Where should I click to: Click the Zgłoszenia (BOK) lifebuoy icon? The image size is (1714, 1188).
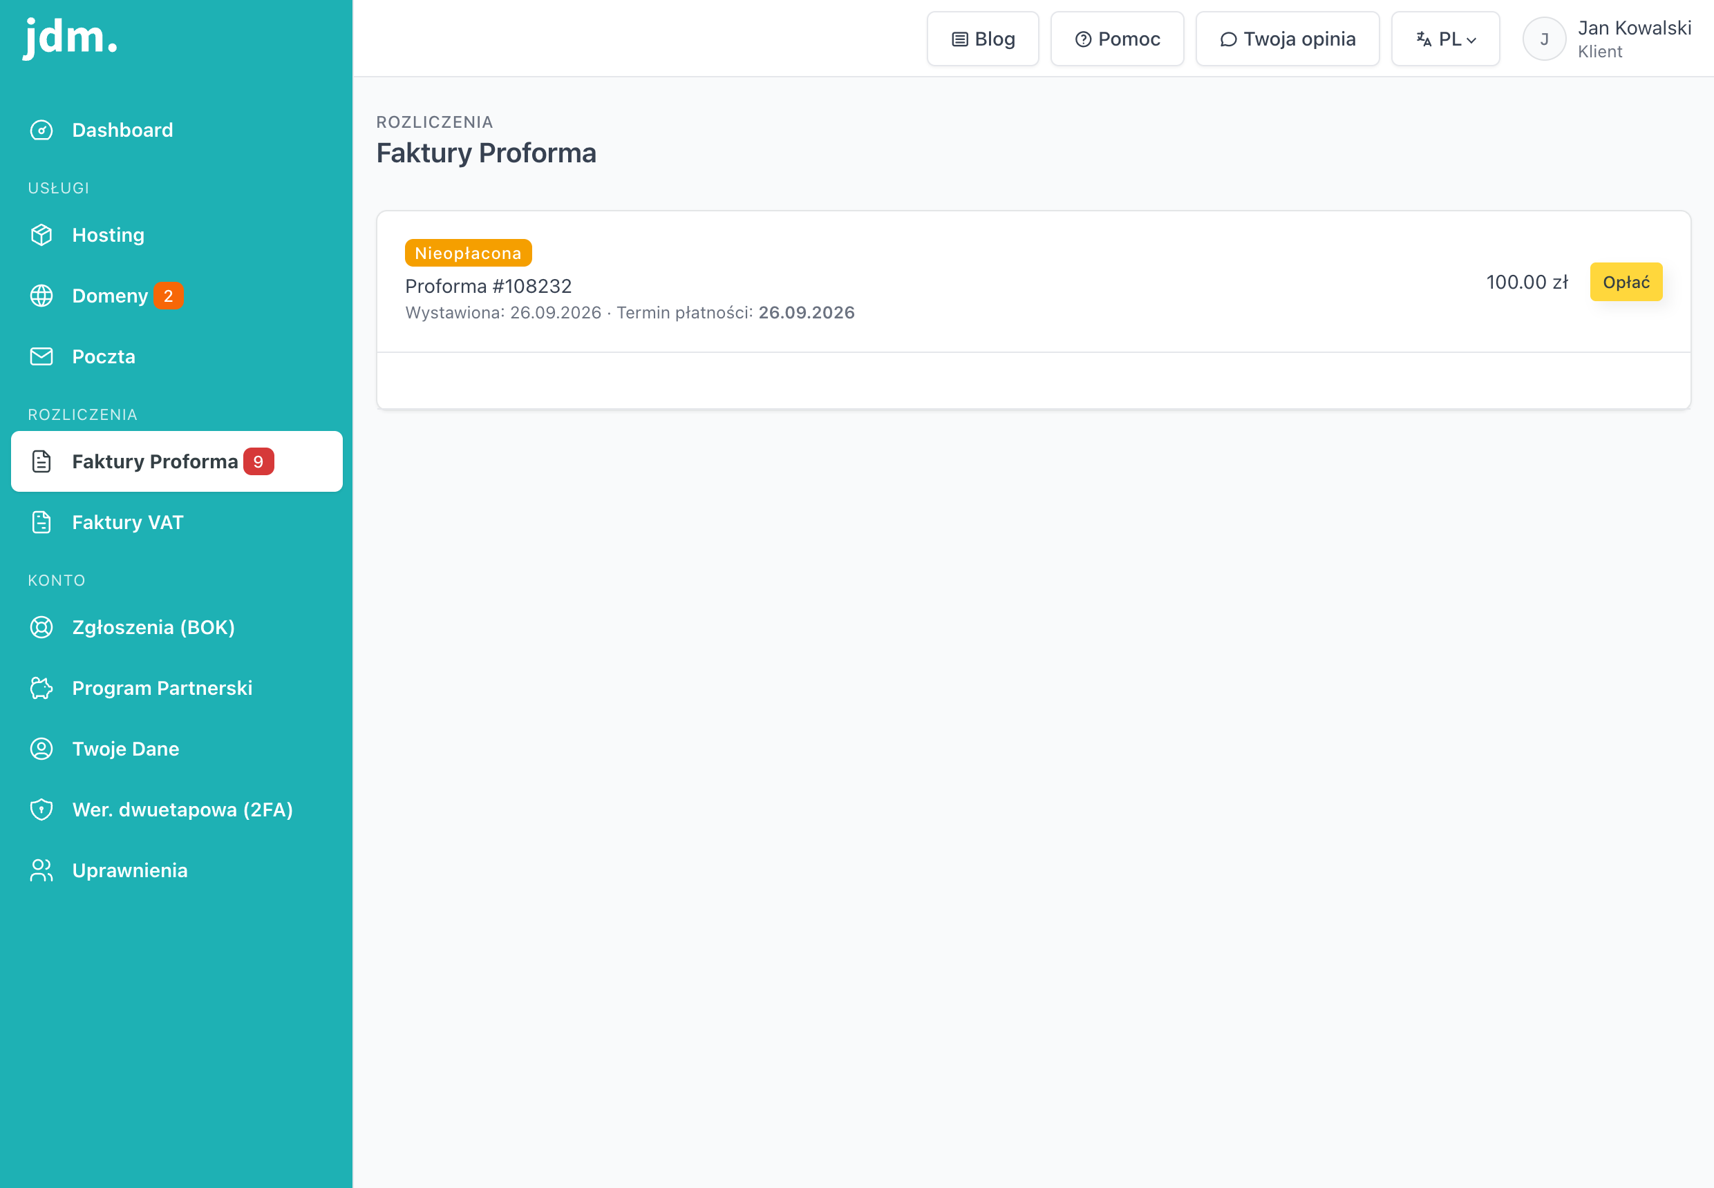(41, 627)
